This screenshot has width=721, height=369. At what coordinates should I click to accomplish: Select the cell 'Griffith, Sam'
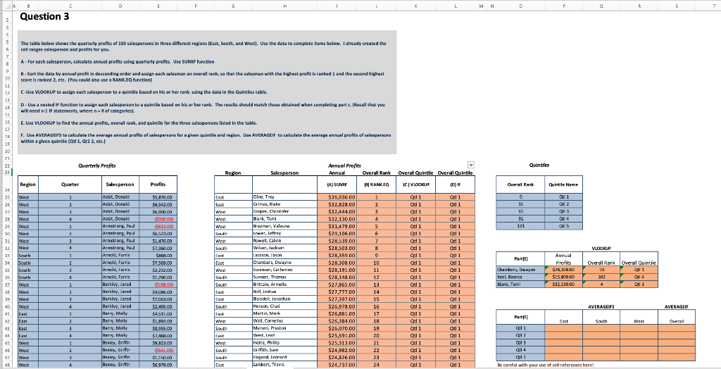284,350
